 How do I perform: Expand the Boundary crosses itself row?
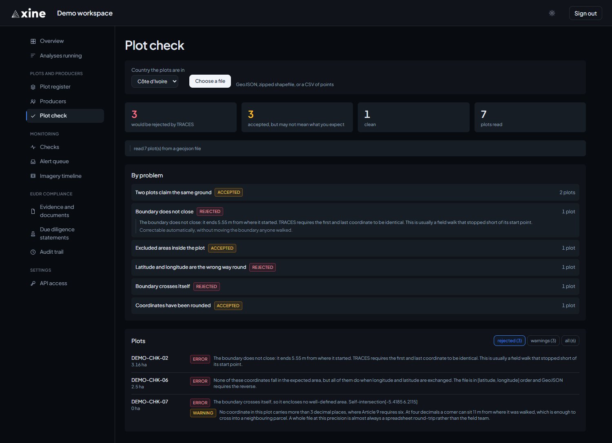[x=355, y=286]
